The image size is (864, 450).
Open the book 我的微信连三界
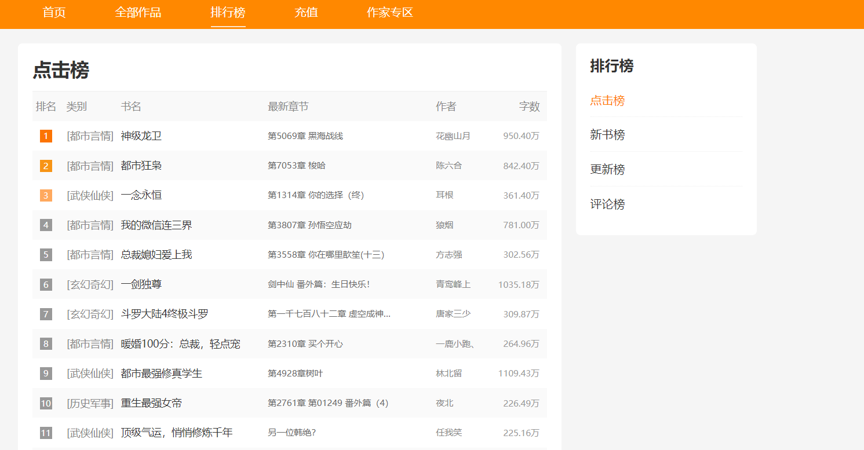point(156,225)
